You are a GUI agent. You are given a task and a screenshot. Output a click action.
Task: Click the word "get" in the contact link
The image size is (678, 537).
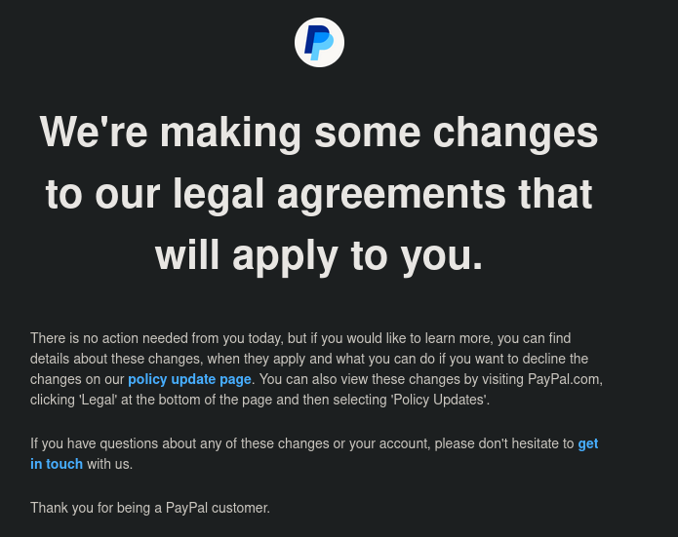coord(587,443)
